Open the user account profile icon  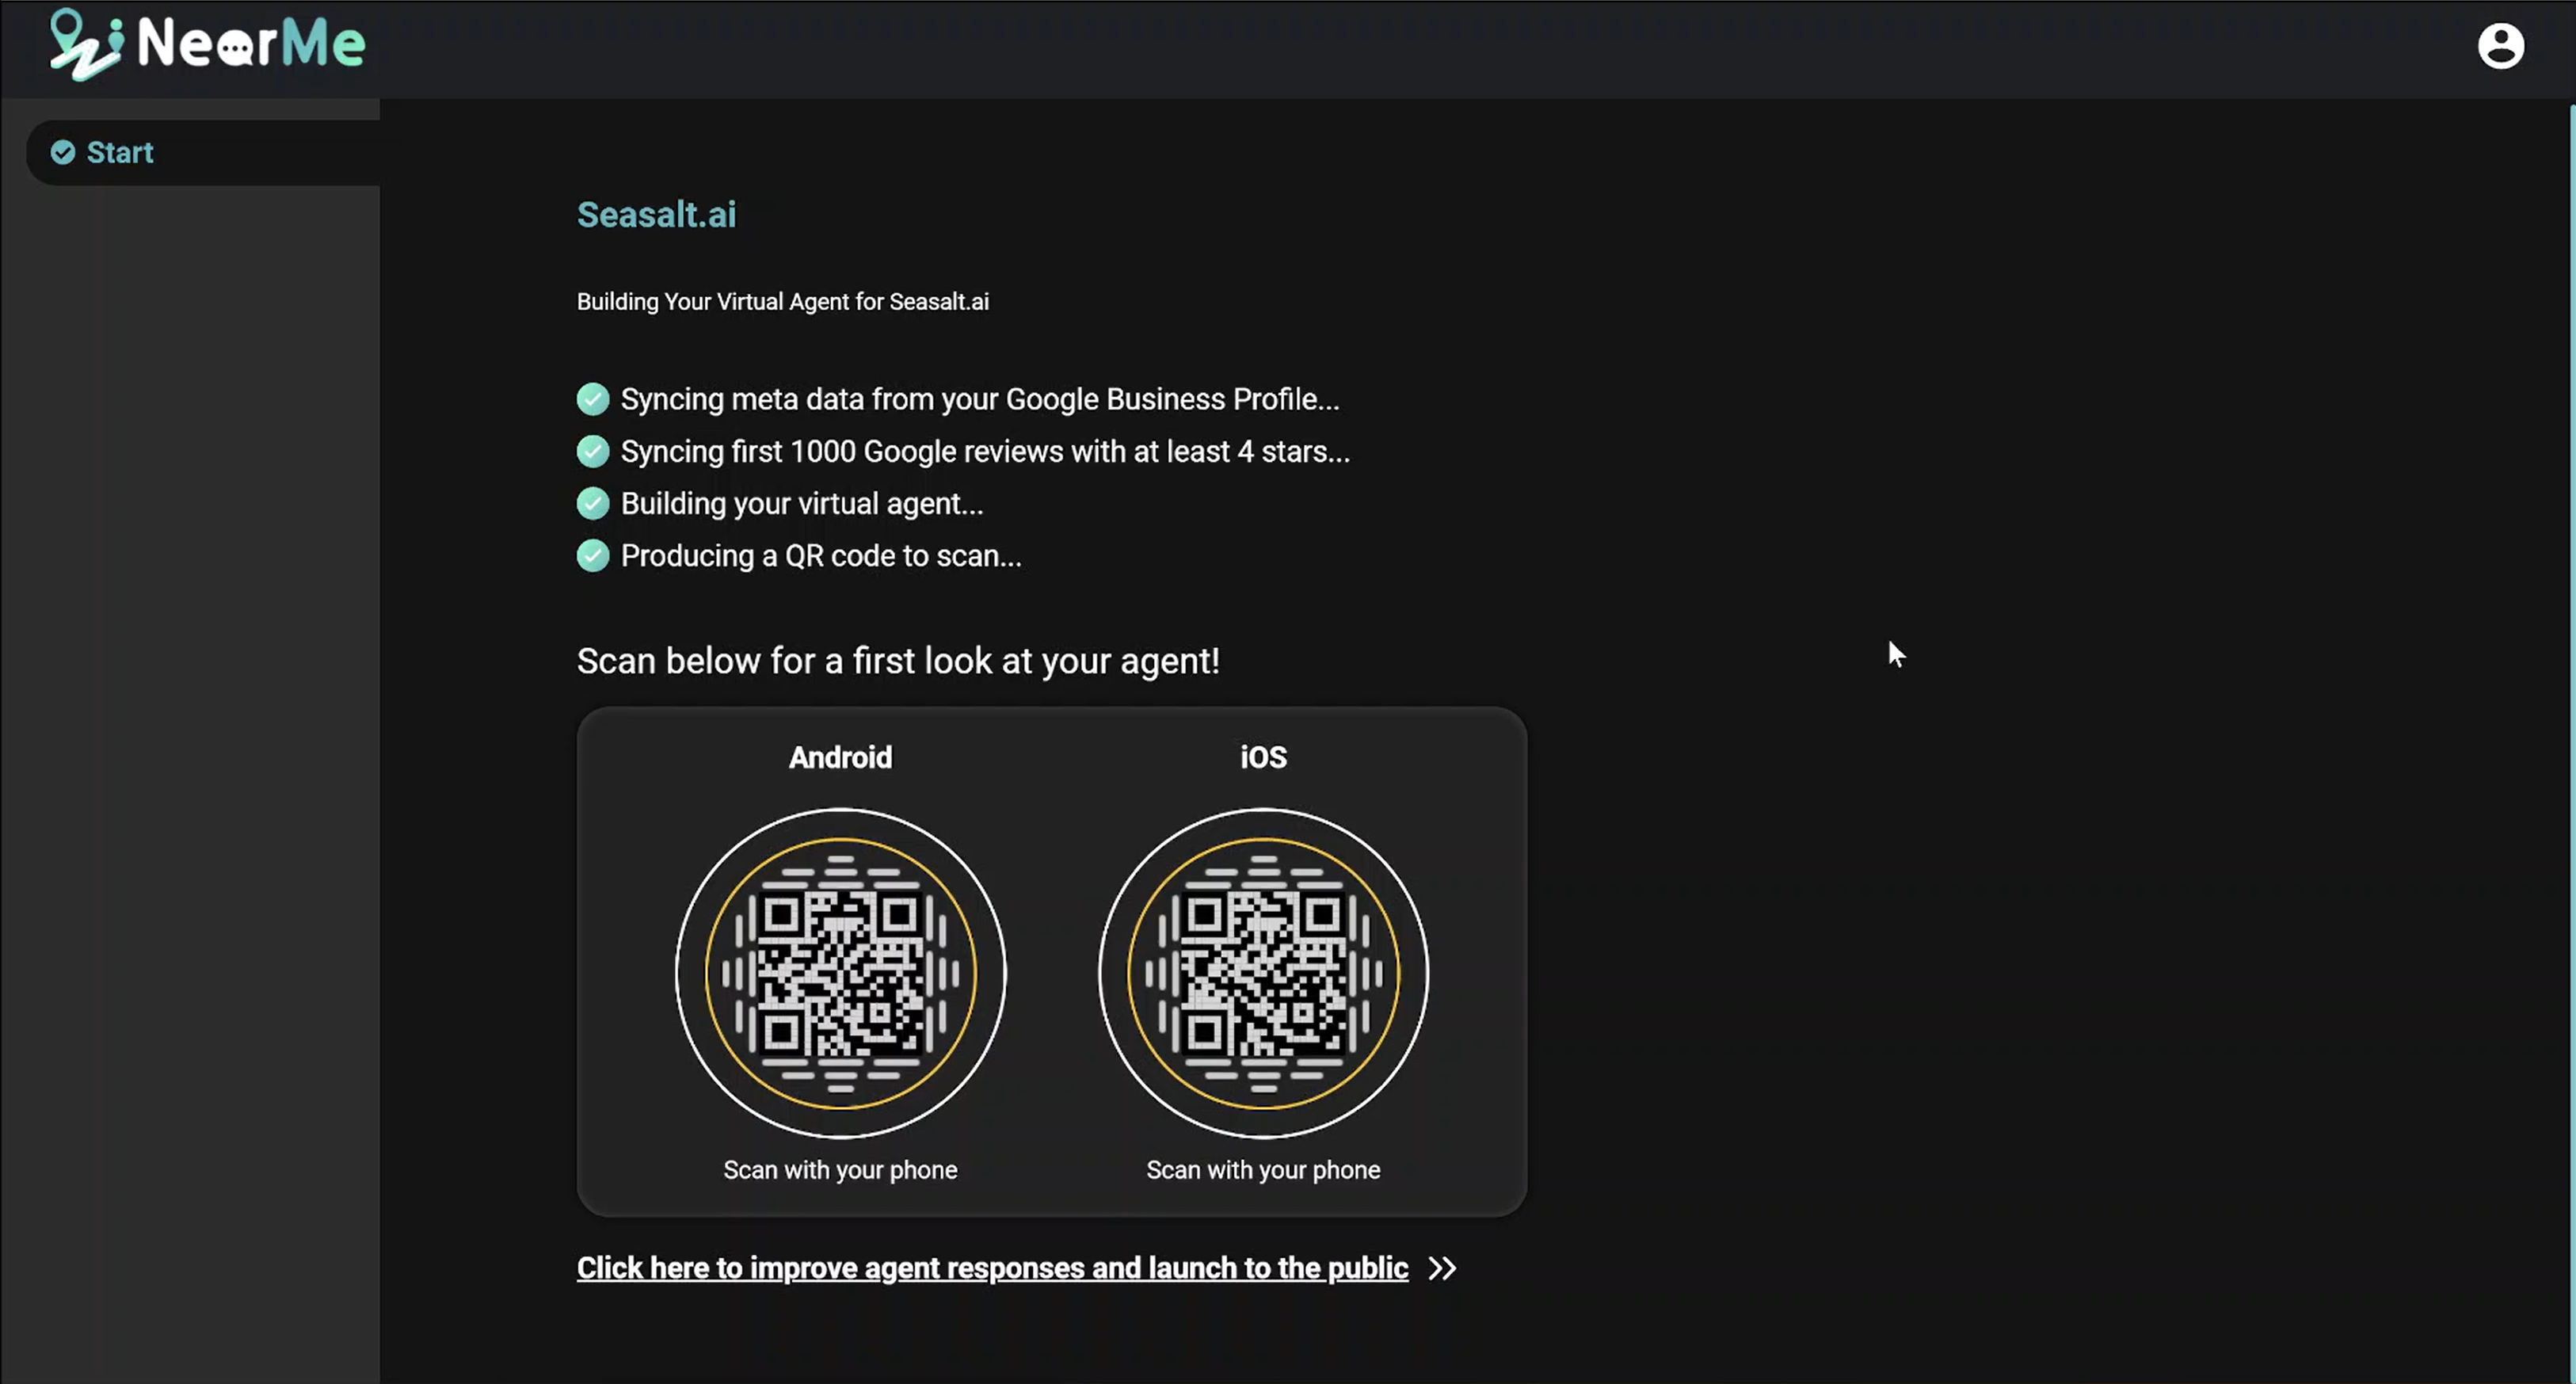2500,46
